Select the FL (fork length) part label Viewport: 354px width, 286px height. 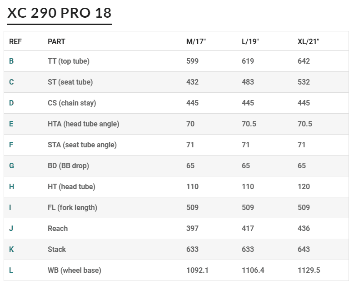(72, 207)
